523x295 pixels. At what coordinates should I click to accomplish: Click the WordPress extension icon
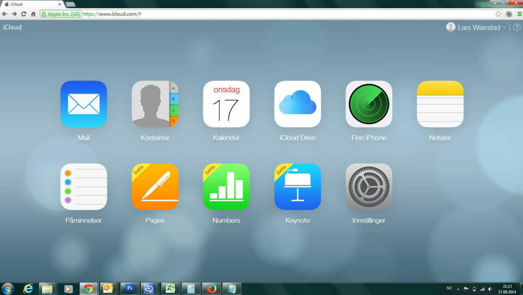pos(509,14)
